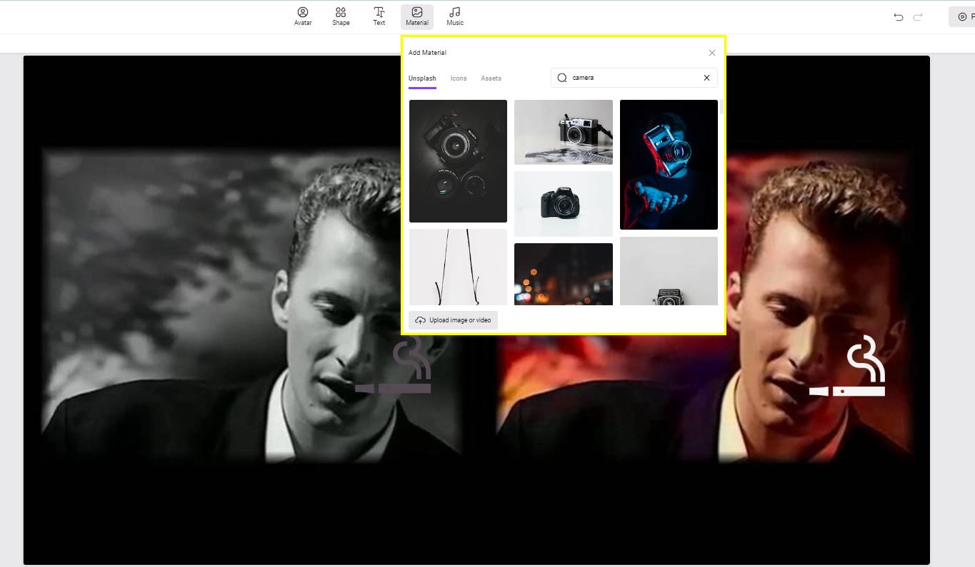
Task: Open the Unsplash tab
Action: [x=422, y=78]
